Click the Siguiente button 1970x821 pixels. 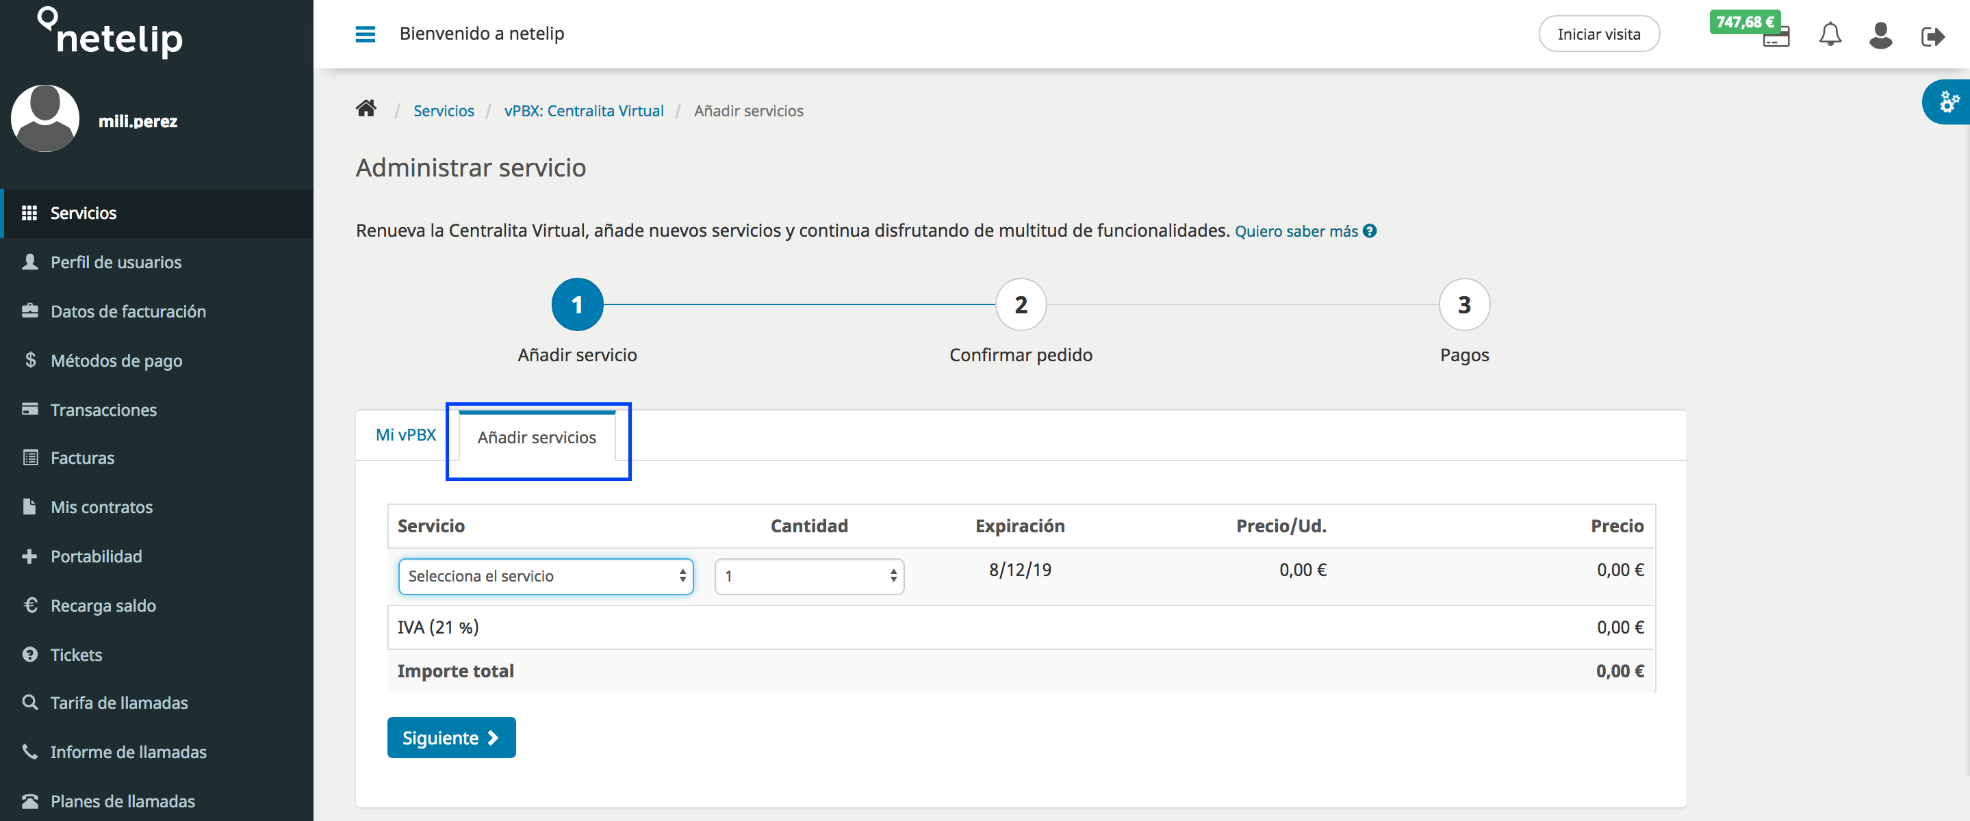coord(451,738)
